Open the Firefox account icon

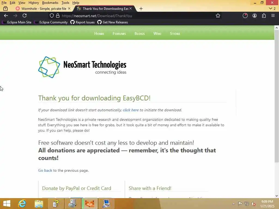click(254, 16)
